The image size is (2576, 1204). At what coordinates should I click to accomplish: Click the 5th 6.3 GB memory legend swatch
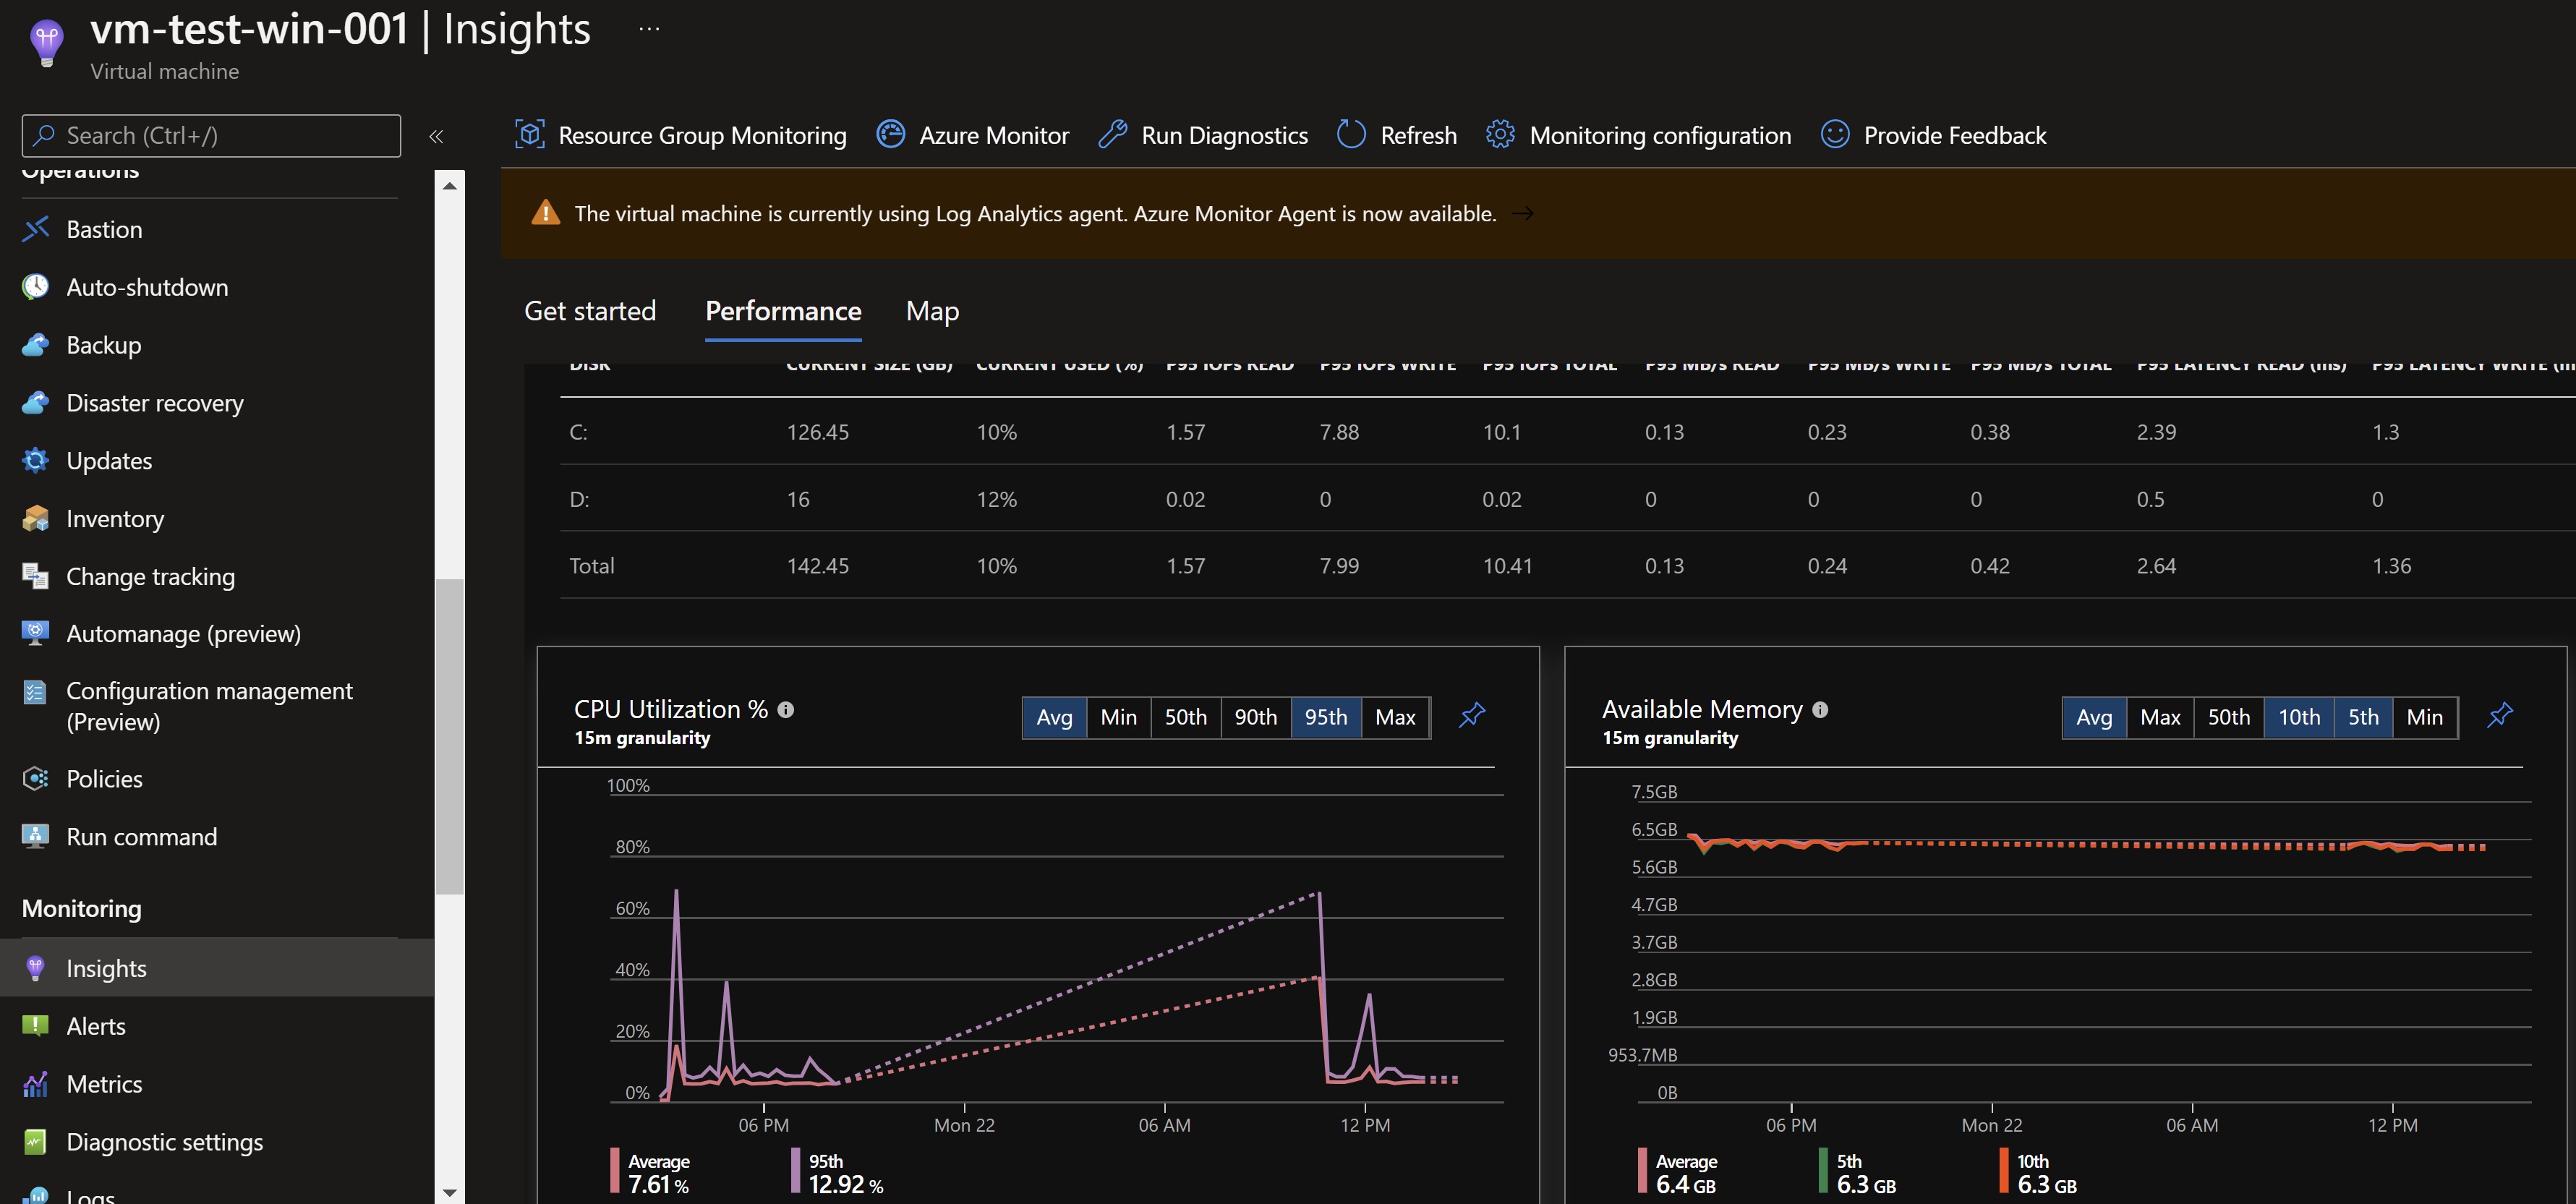pyautogui.click(x=1823, y=1171)
